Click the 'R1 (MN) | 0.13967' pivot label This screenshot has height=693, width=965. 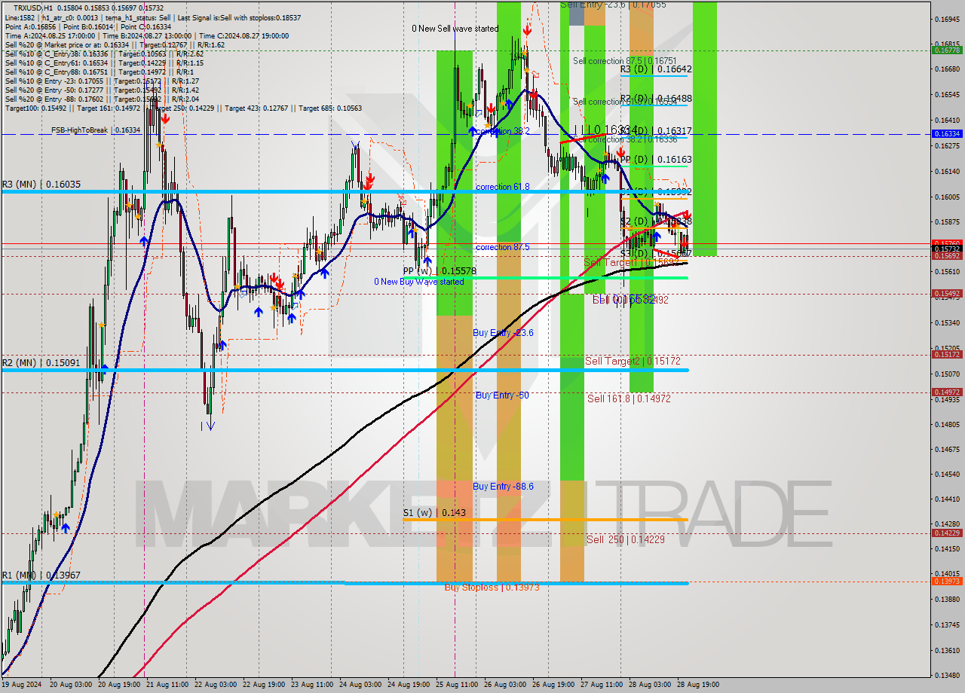(x=41, y=575)
